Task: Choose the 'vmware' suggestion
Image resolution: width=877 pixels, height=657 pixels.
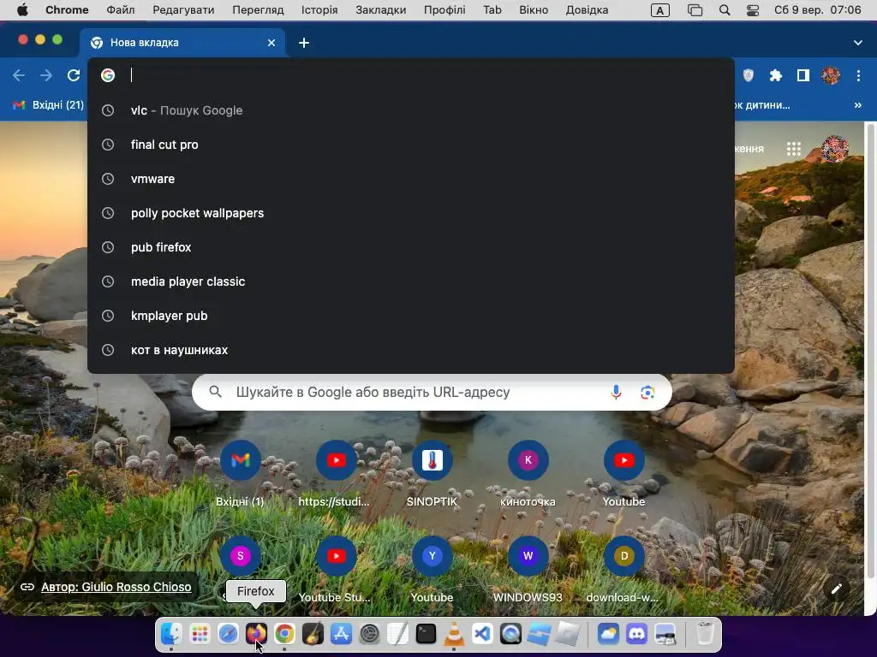Action: pos(410,179)
